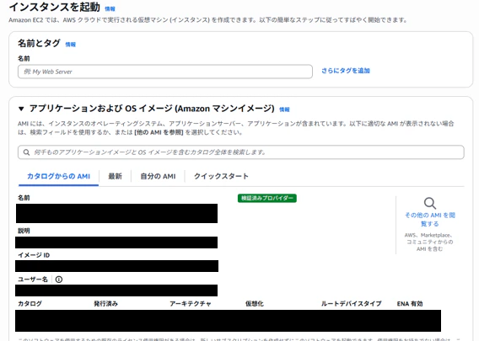479x341 pixels.
Task: Click the ユーザー名 label
Action: pos(33,280)
